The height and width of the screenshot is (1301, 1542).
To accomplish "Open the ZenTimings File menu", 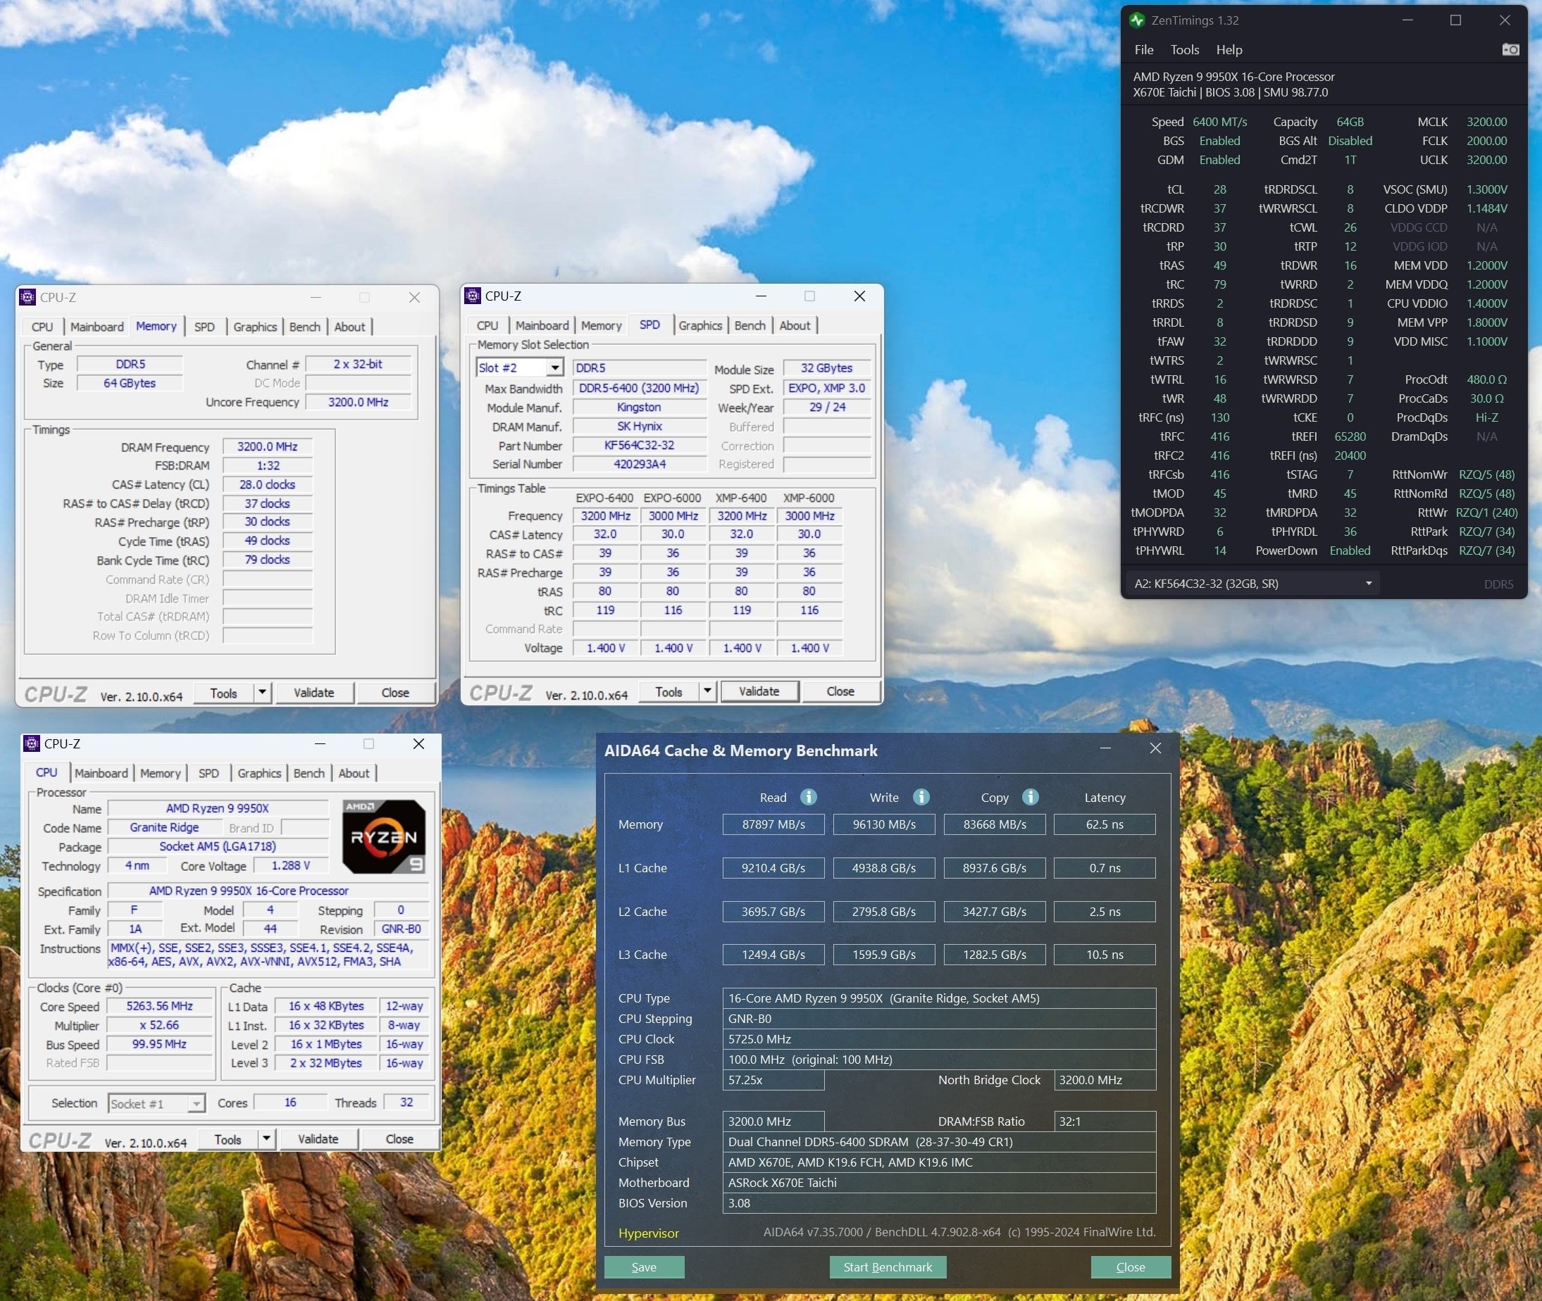I will (x=1143, y=49).
